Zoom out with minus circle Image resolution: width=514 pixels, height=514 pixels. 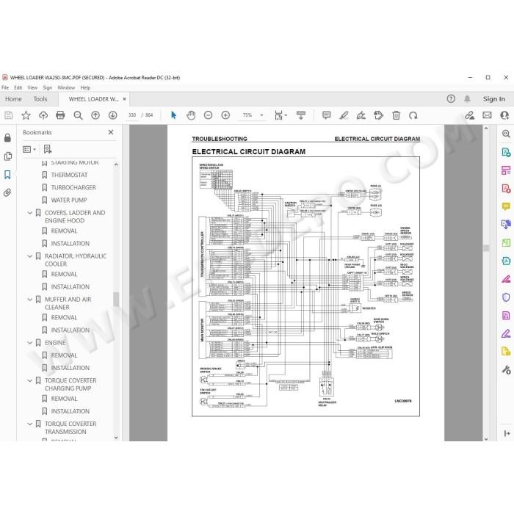pos(208,115)
